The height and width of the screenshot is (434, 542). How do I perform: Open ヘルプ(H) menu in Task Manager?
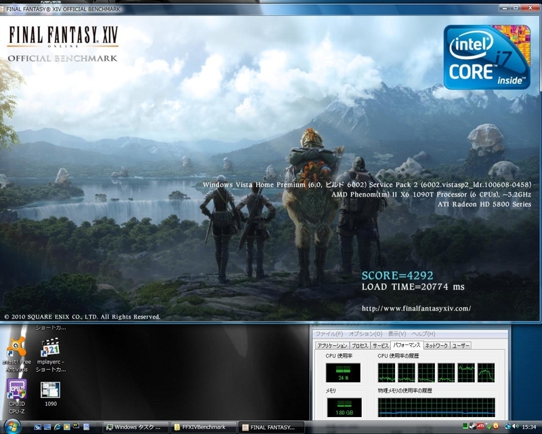(423, 334)
